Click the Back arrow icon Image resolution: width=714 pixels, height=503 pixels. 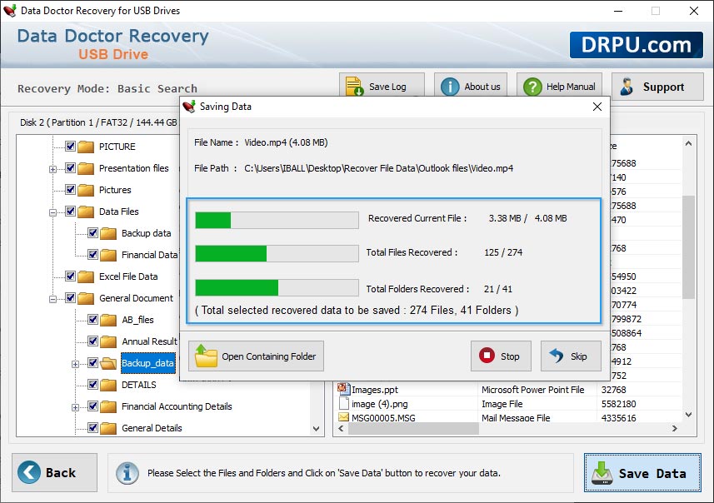[x=28, y=472]
